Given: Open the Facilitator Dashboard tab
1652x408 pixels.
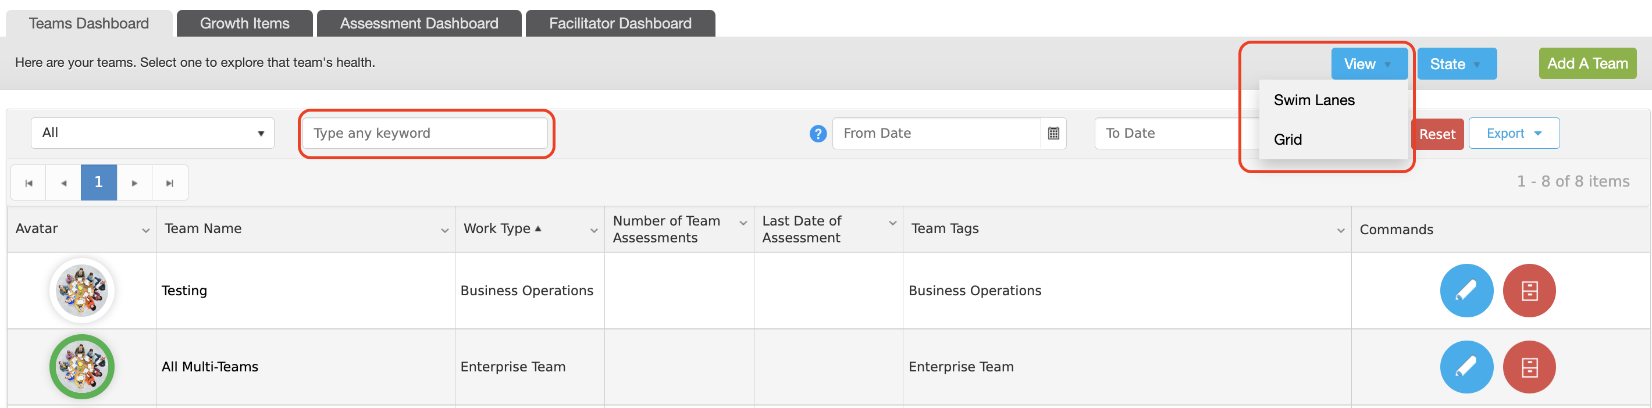Looking at the screenshot, I should click(x=620, y=24).
